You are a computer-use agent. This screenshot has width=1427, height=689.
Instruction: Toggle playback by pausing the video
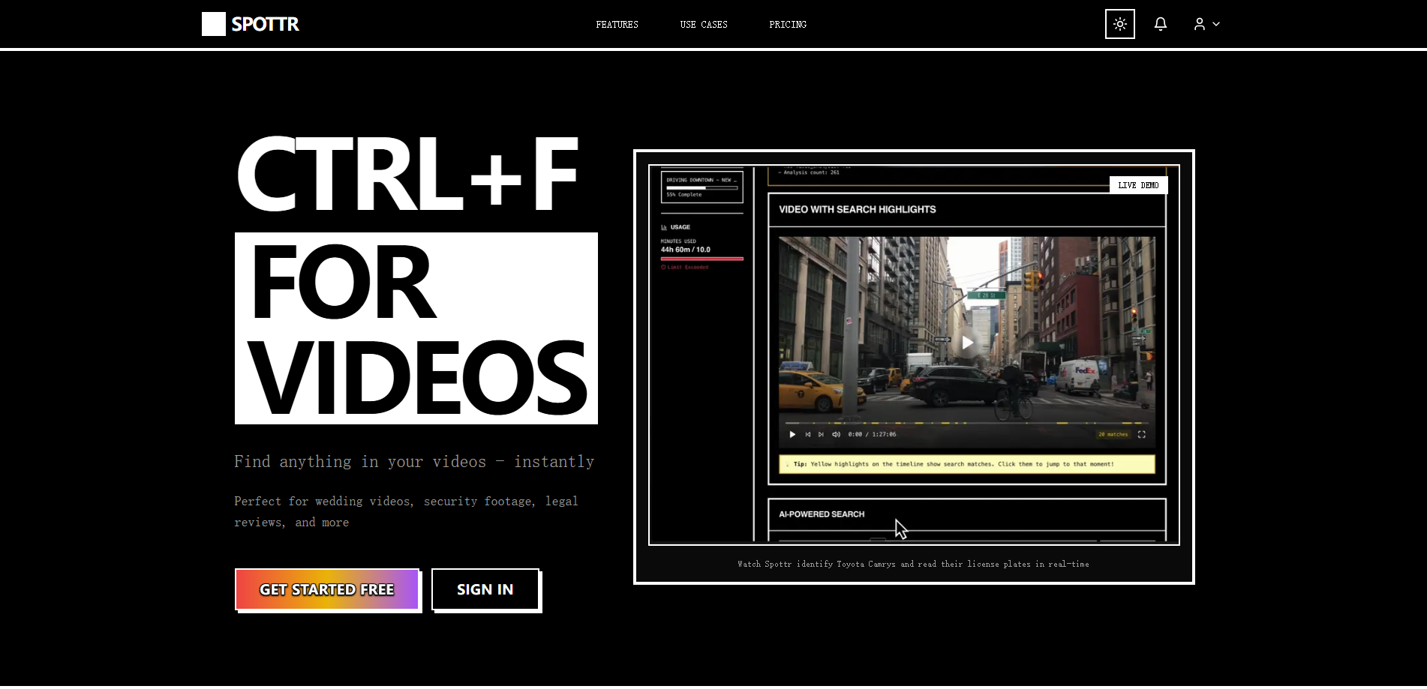(792, 434)
